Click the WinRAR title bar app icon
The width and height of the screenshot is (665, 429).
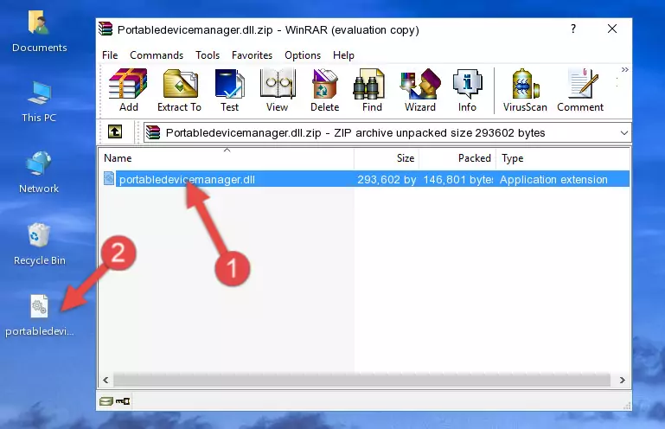pyautogui.click(x=106, y=29)
